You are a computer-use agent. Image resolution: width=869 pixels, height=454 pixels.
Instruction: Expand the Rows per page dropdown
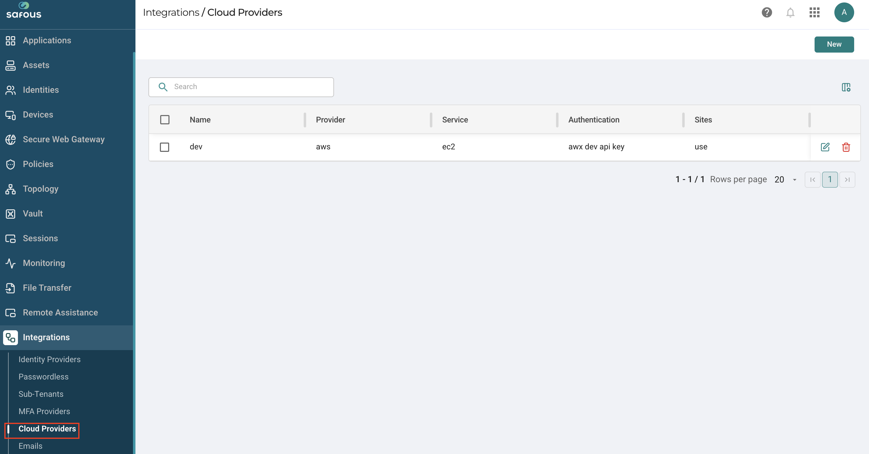click(x=785, y=179)
